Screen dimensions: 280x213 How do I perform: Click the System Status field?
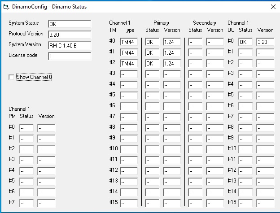click(69, 24)
